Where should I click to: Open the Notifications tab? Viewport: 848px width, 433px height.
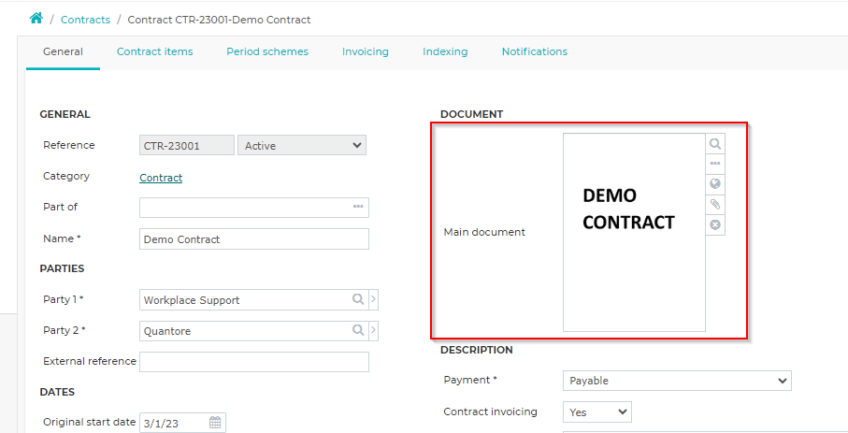click(x=535, y=52)
